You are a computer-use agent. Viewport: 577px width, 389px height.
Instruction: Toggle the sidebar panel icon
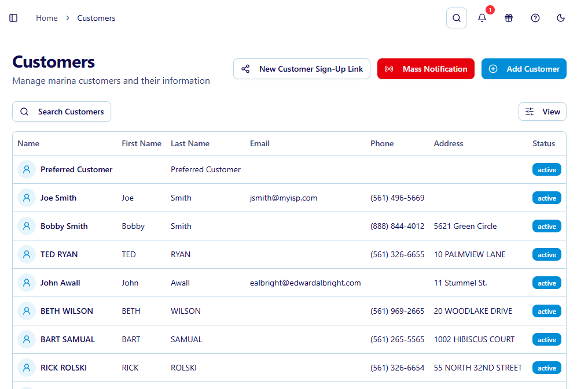[13, 18]
